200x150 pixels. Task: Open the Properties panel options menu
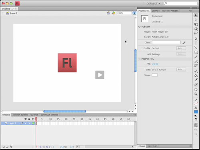click(x=190, y=11)
